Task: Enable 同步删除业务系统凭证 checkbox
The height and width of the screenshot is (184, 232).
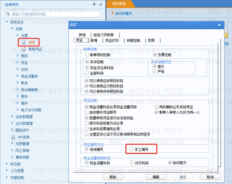Action: 156,107
